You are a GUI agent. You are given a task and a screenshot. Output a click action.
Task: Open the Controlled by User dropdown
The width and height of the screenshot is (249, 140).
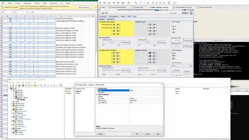182,65
